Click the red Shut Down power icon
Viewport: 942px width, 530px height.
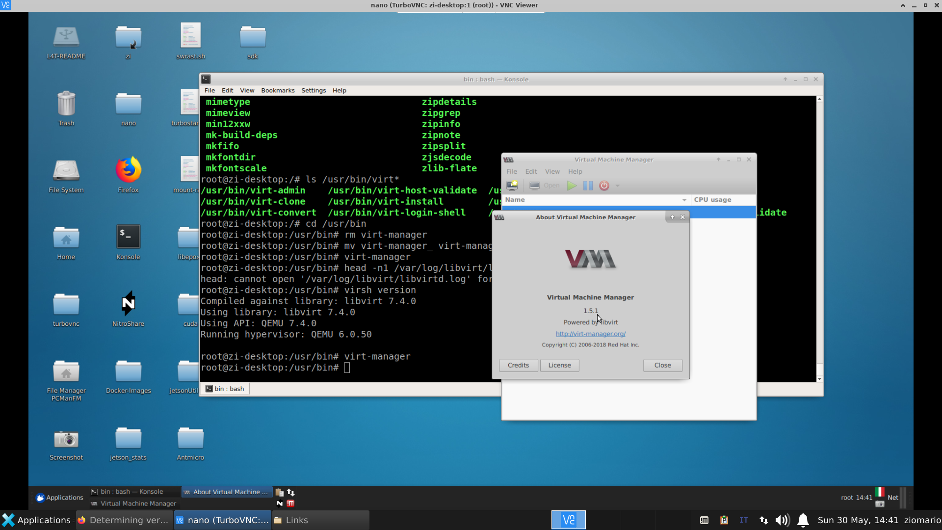pos(604,185)
